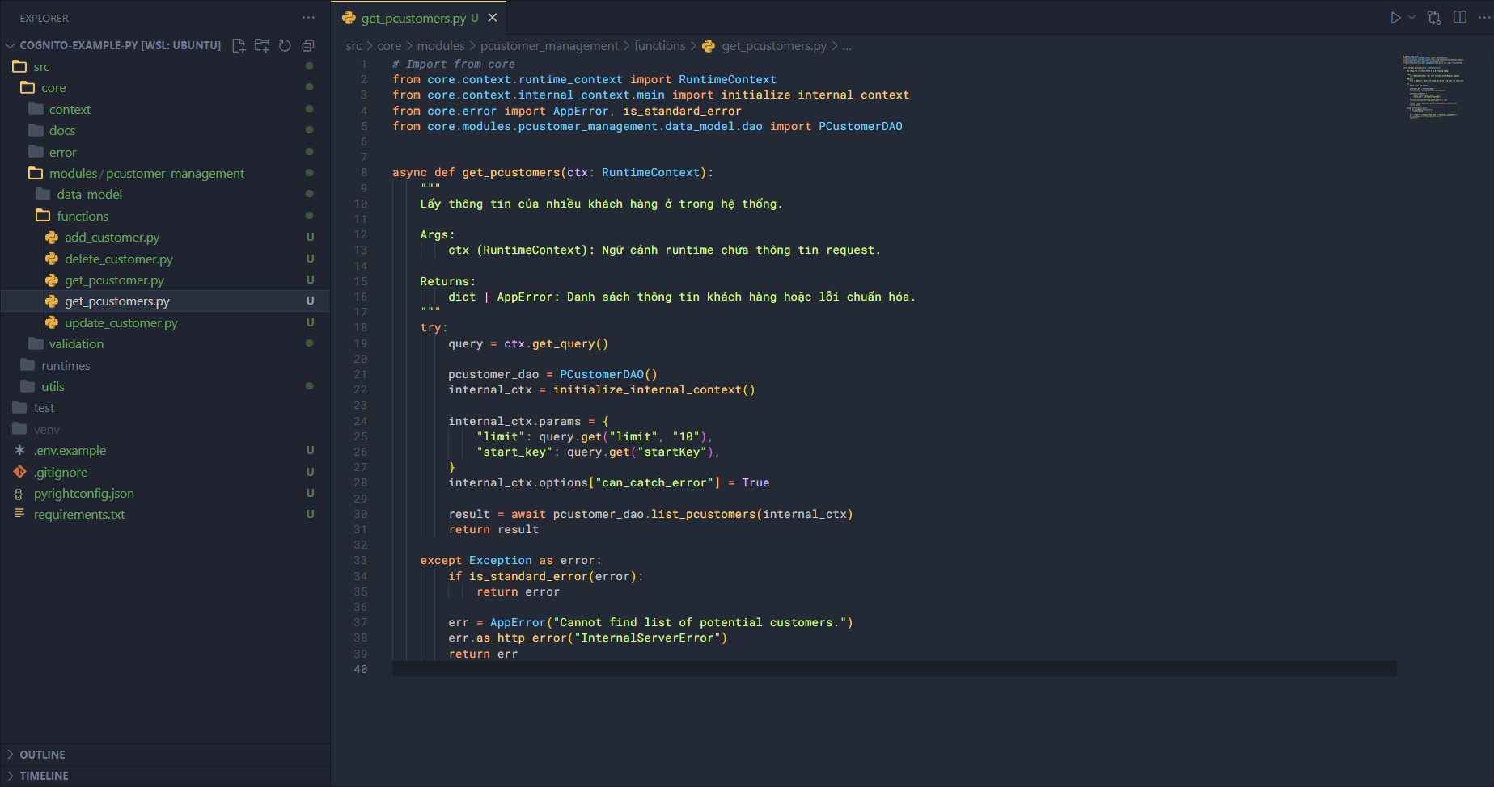Split the editor to the right
Screen dimensions: 1494x787
point(1460,18)
